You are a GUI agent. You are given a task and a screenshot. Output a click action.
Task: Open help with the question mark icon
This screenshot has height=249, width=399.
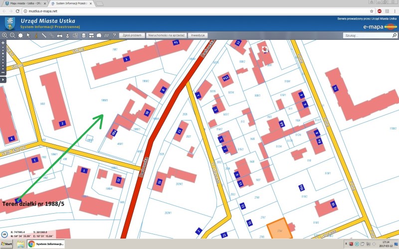114,35
